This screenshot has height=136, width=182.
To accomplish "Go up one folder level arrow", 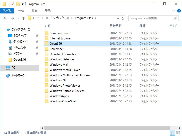I will (23, 18).
